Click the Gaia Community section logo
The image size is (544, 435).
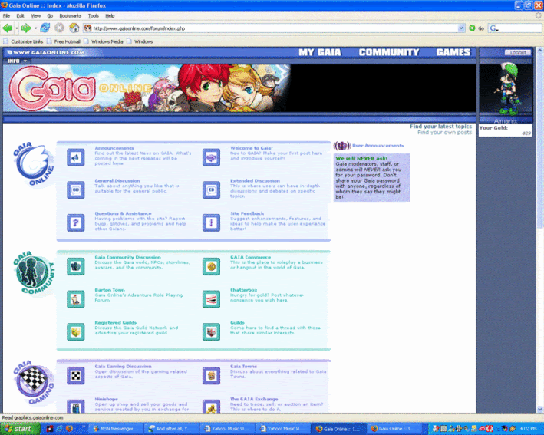pyautogui.click(x=34, y=273)
